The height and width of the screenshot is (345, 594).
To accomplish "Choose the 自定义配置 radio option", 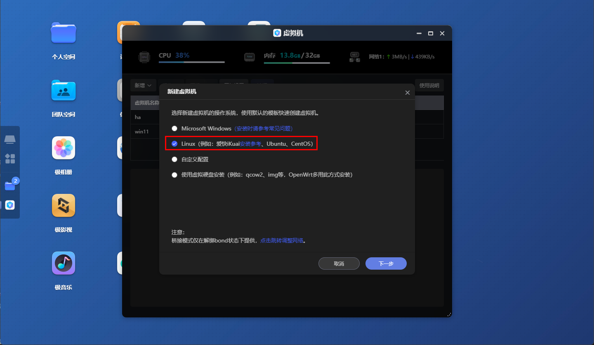I will click(174, 159).
